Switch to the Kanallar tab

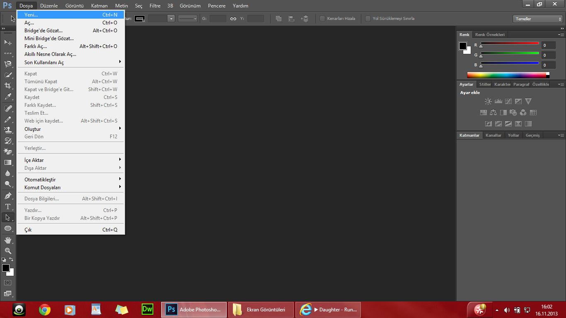493,135
